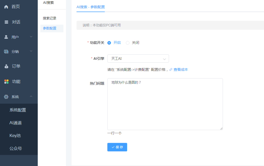This screenshot has width=264, height=166.
Task: Click the 首页 home icon in sidebar
Action: click(x=6, y=6)
